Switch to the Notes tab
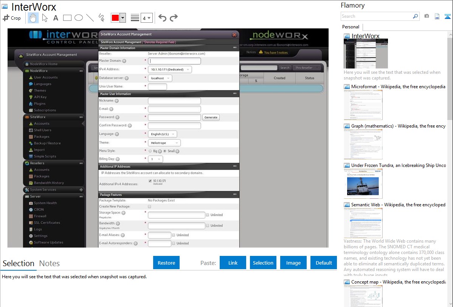The height and width of the screenshot is (307, 453). 50,263
